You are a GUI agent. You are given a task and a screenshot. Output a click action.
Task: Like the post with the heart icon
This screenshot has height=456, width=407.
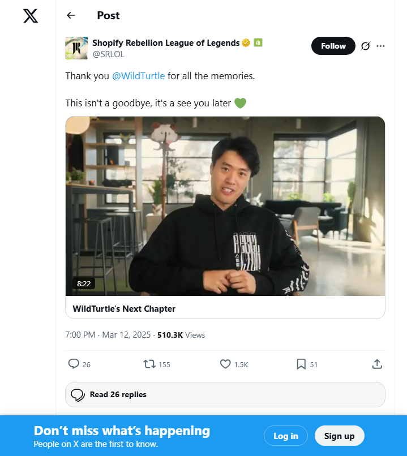click(225, 364)
